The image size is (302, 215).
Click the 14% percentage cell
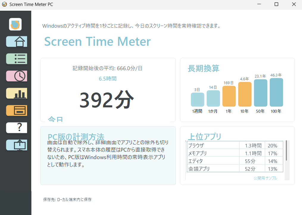(274, 161)
